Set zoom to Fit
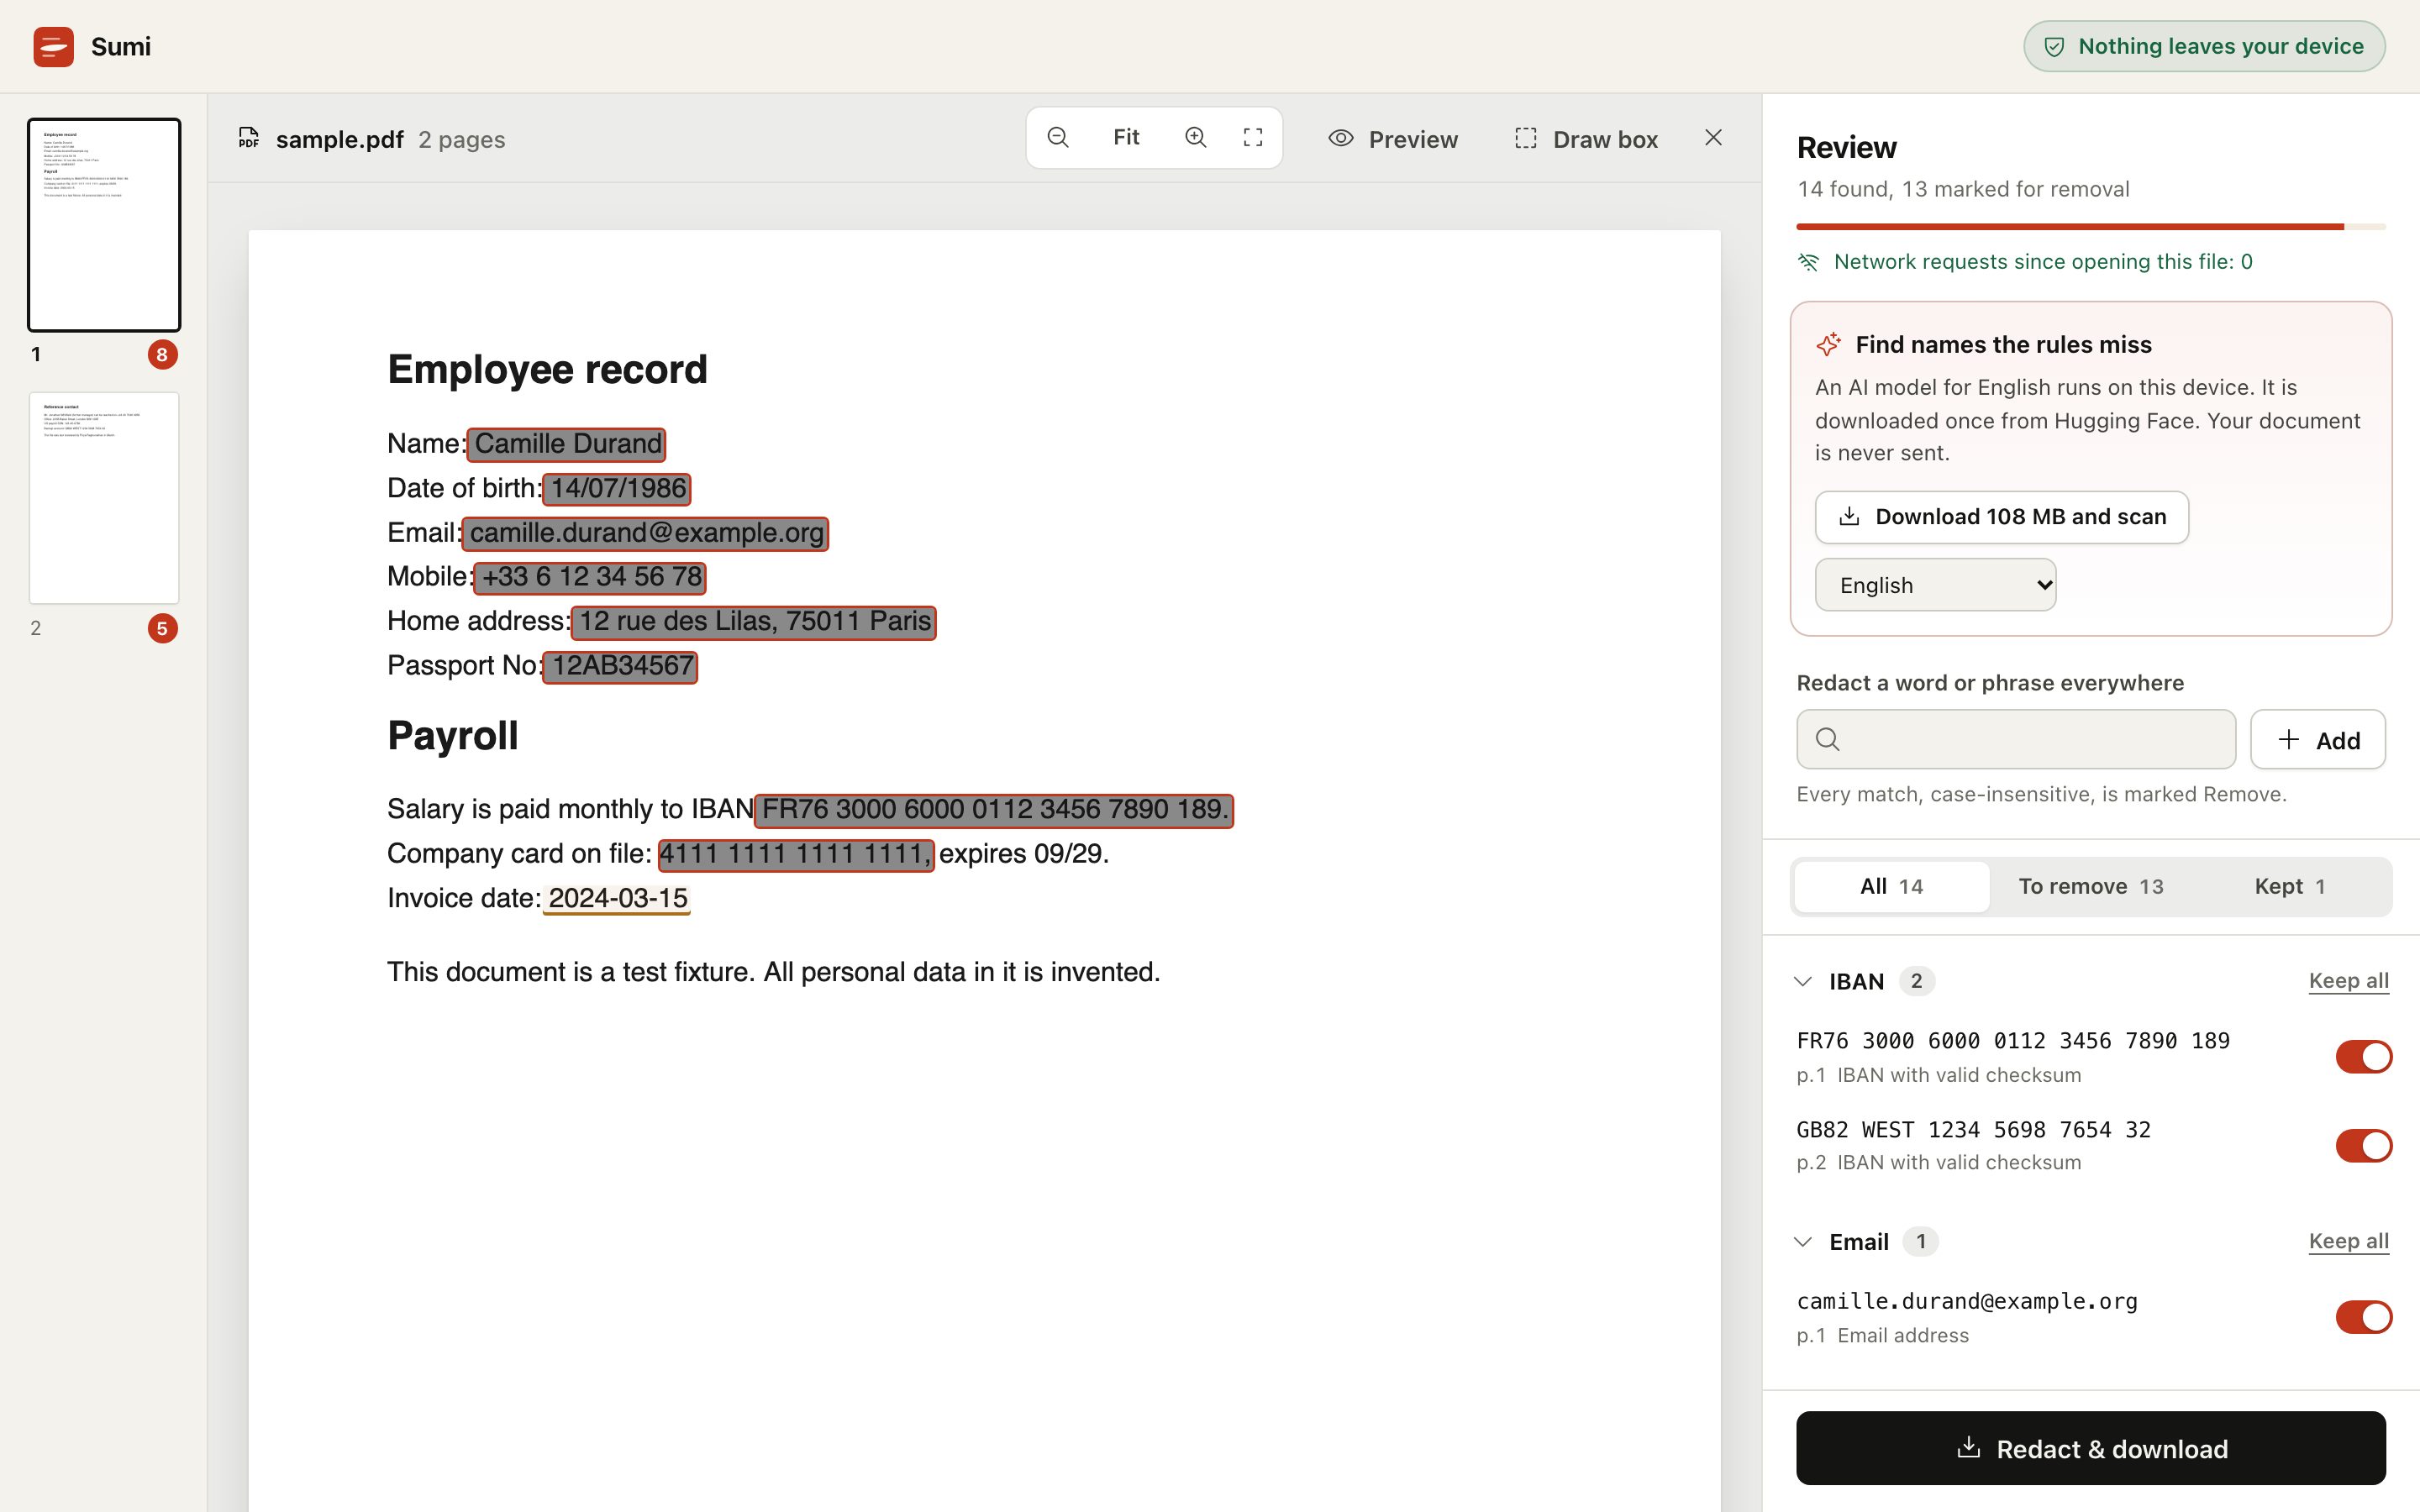Viewport: 2420px width, 1512px height. [1126, 138]
